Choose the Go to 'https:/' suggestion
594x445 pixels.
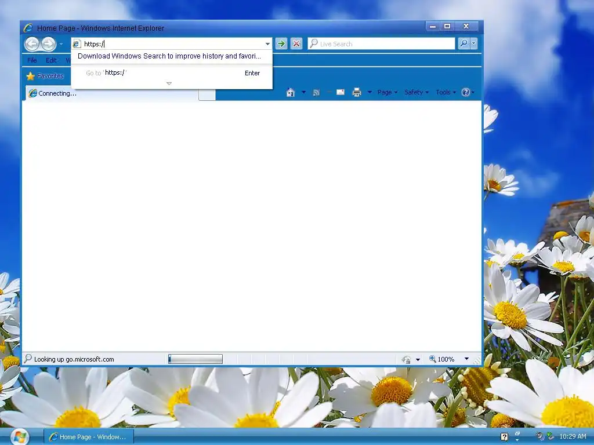(172, 72)
